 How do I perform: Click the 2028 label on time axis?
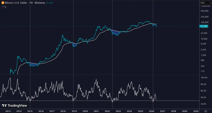[174, 111]
